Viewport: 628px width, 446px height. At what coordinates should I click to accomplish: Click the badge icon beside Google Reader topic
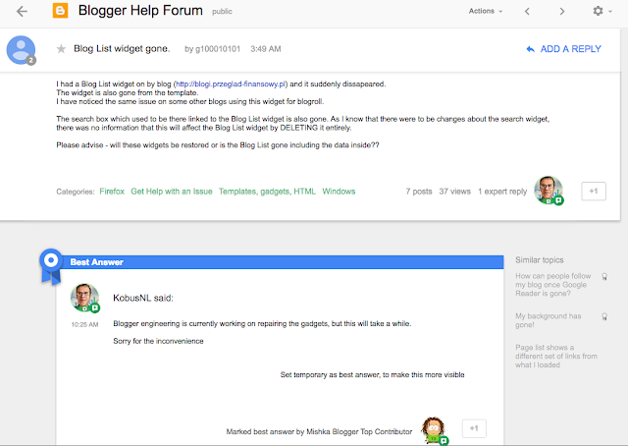[604, 276]
